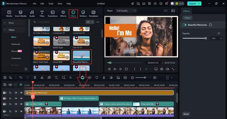The width and height of the screenshot is (227, 119).
Task: Open the Filters tab
Action: 73,14
